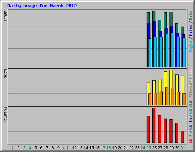Click the green hits bar top for day 30
195x152 pixels.
click(x=177, y=28)
